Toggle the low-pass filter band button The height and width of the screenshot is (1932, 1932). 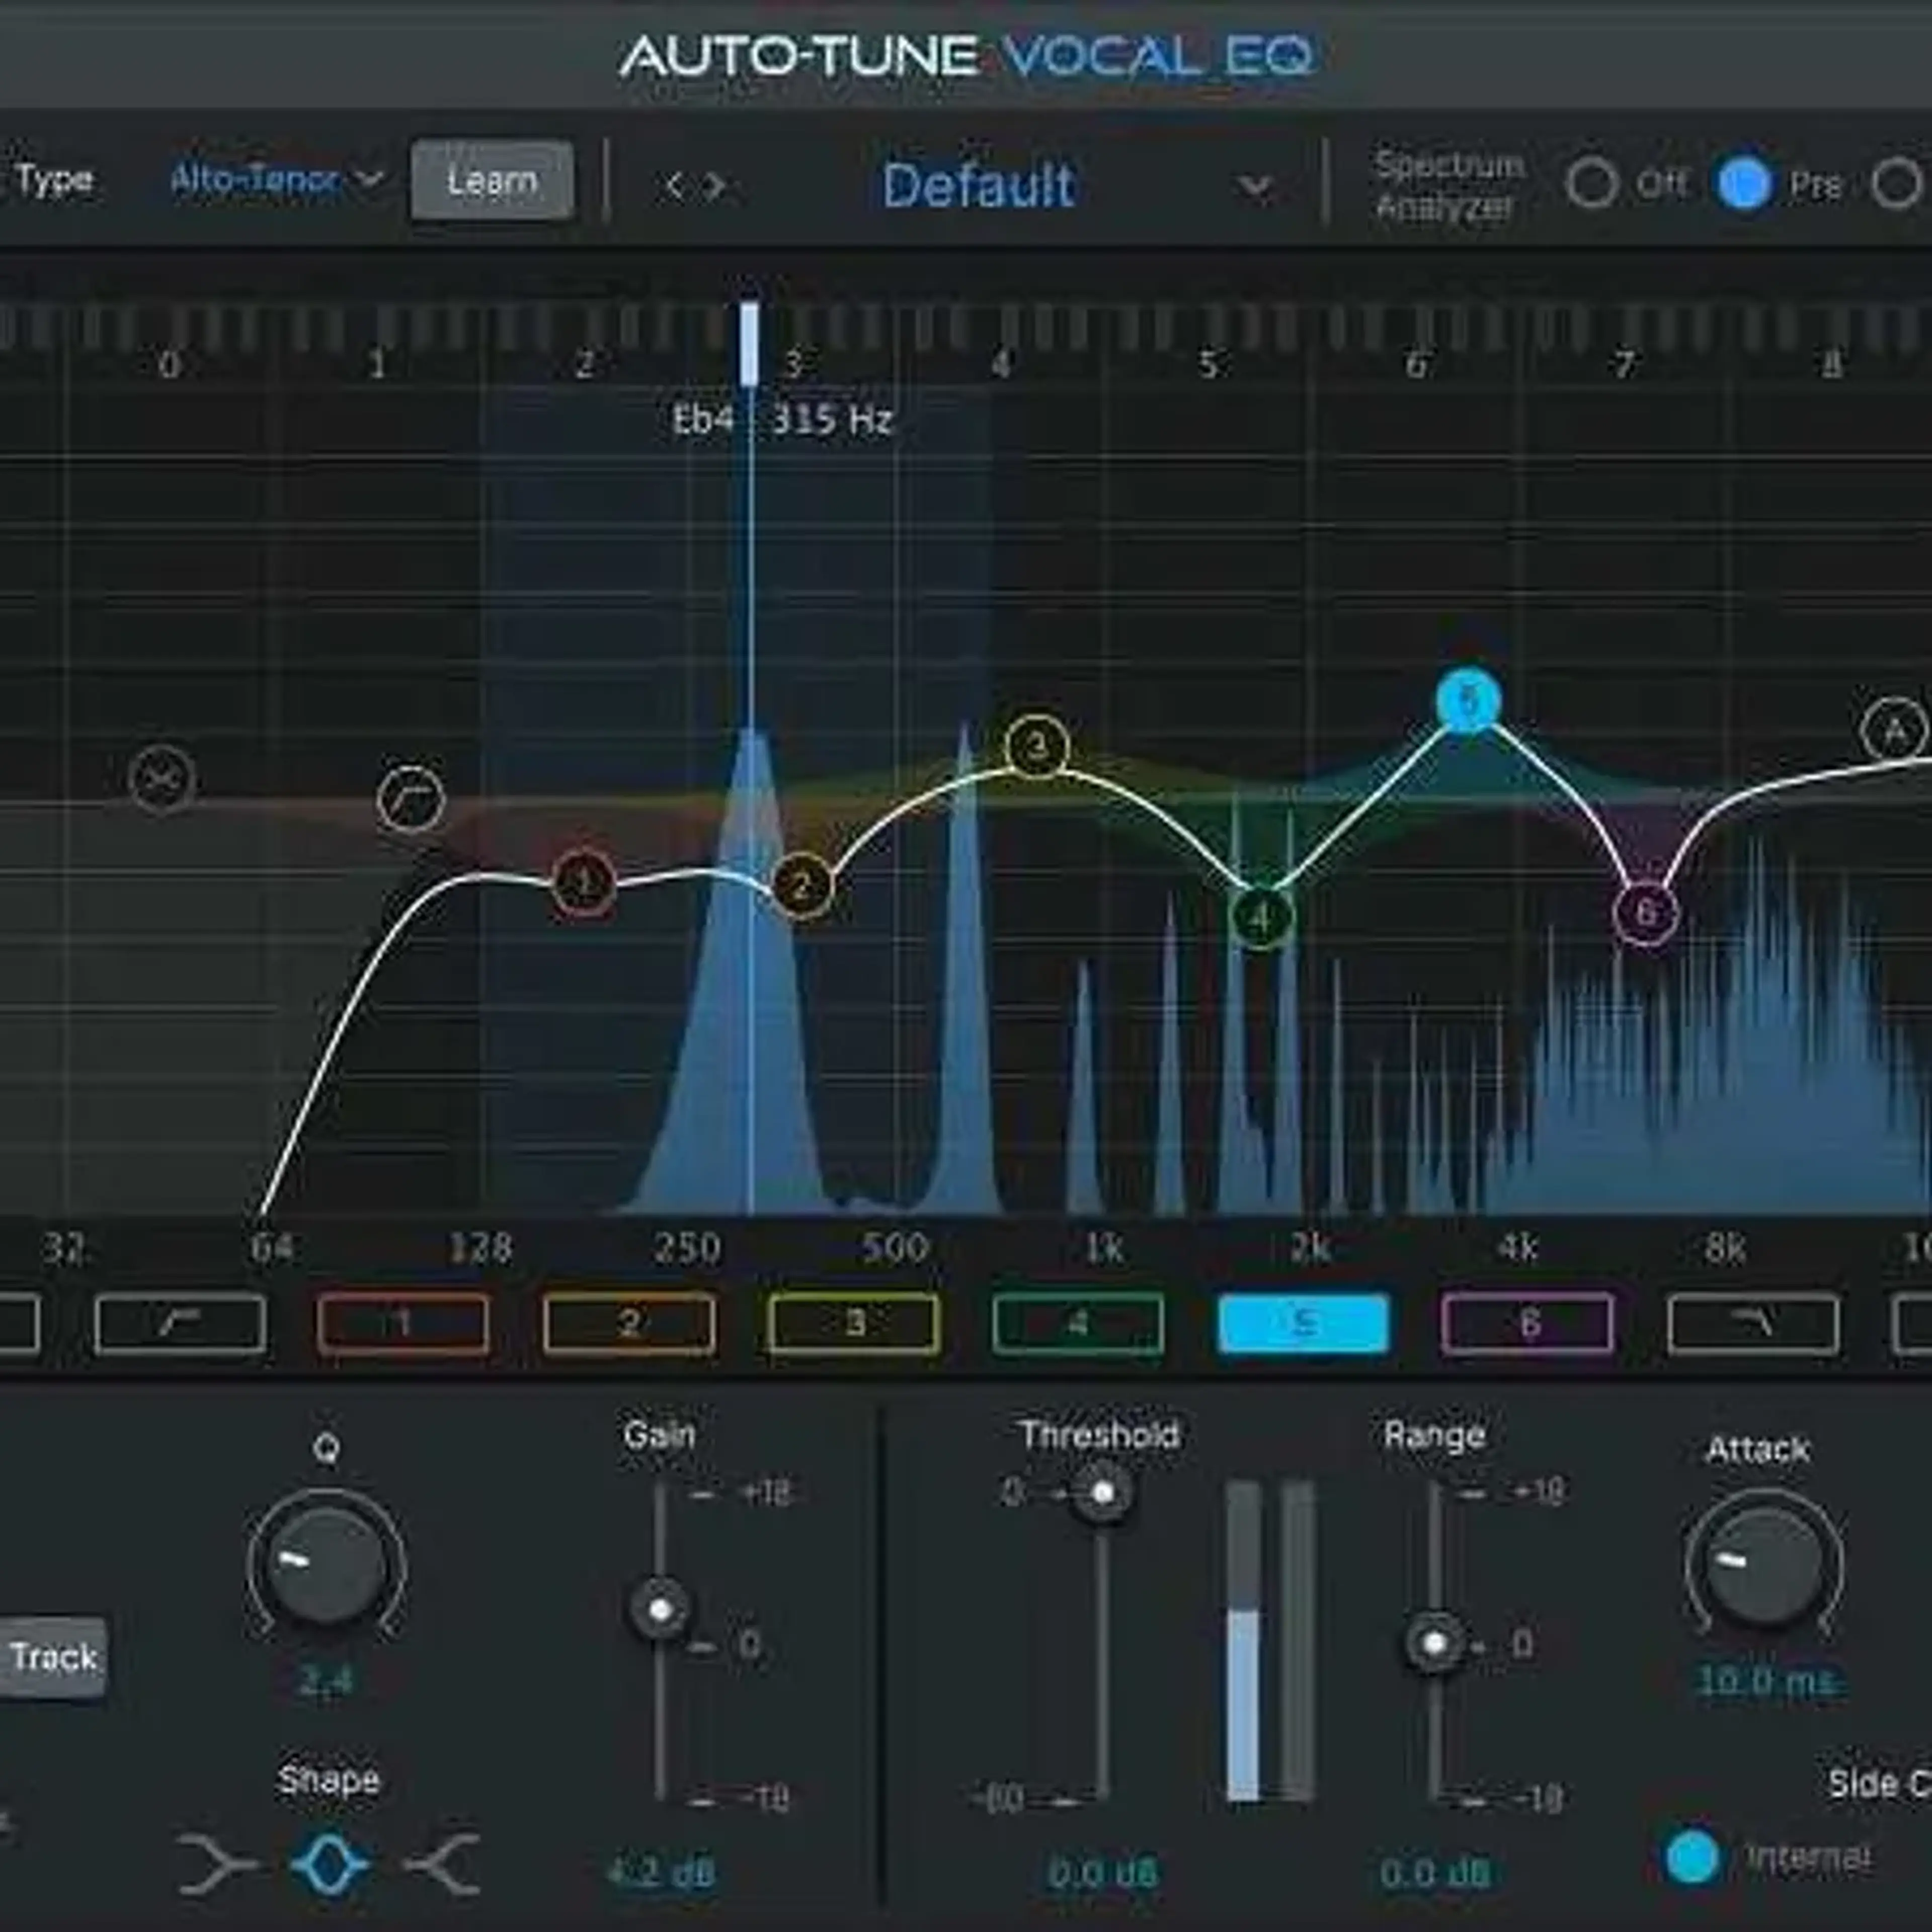(1753, 1324)
